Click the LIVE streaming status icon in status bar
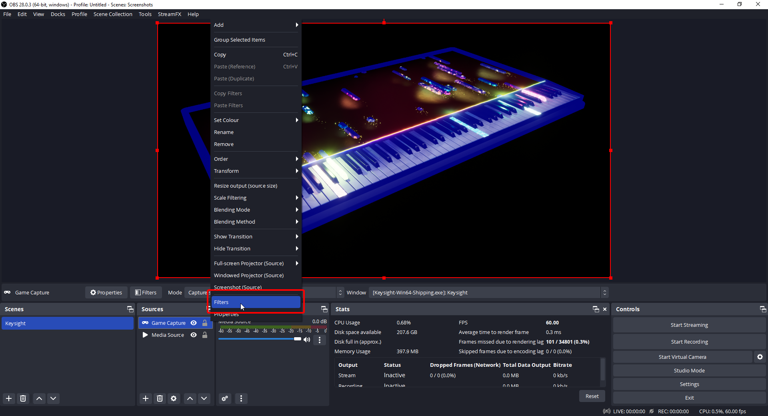The width and height of the screenshot is (768, 416). (607, 411)
